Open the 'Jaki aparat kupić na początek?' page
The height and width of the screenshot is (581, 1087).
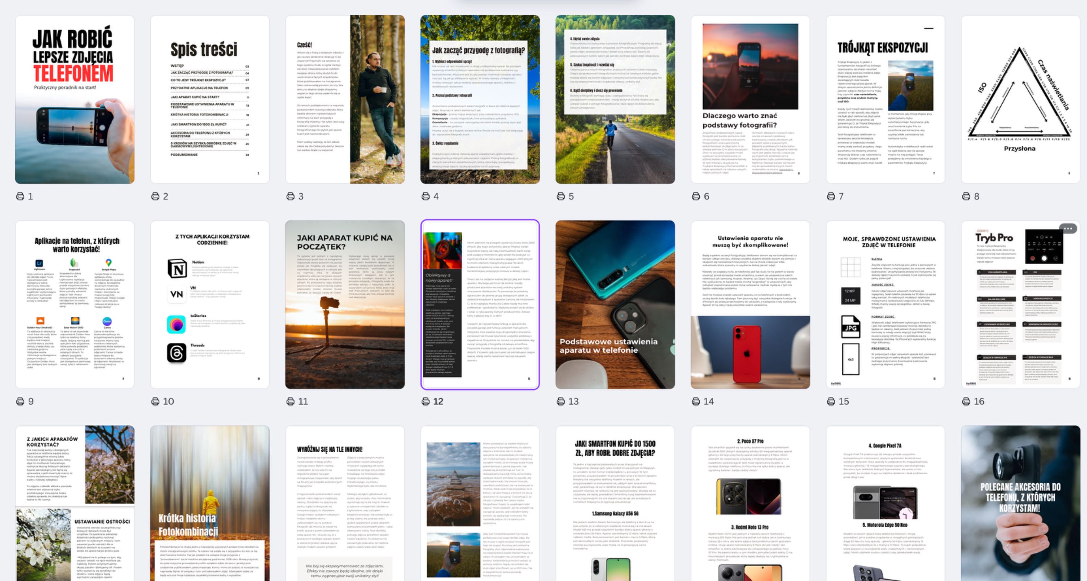[x=345, y=304]
